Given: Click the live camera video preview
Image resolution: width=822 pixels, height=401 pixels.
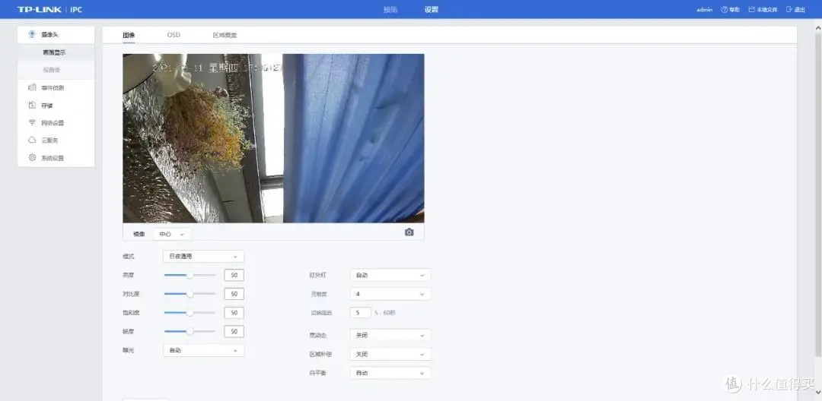Looking at the screenshot, I should 273,138.
